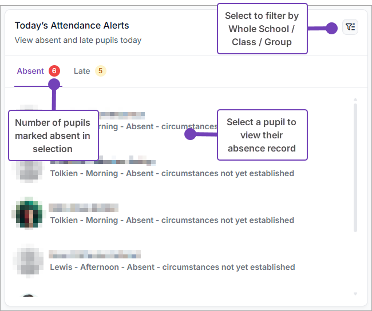Open the attendance filter icon
The width and height of the screenshot is (372, 311).
[350, 27]
